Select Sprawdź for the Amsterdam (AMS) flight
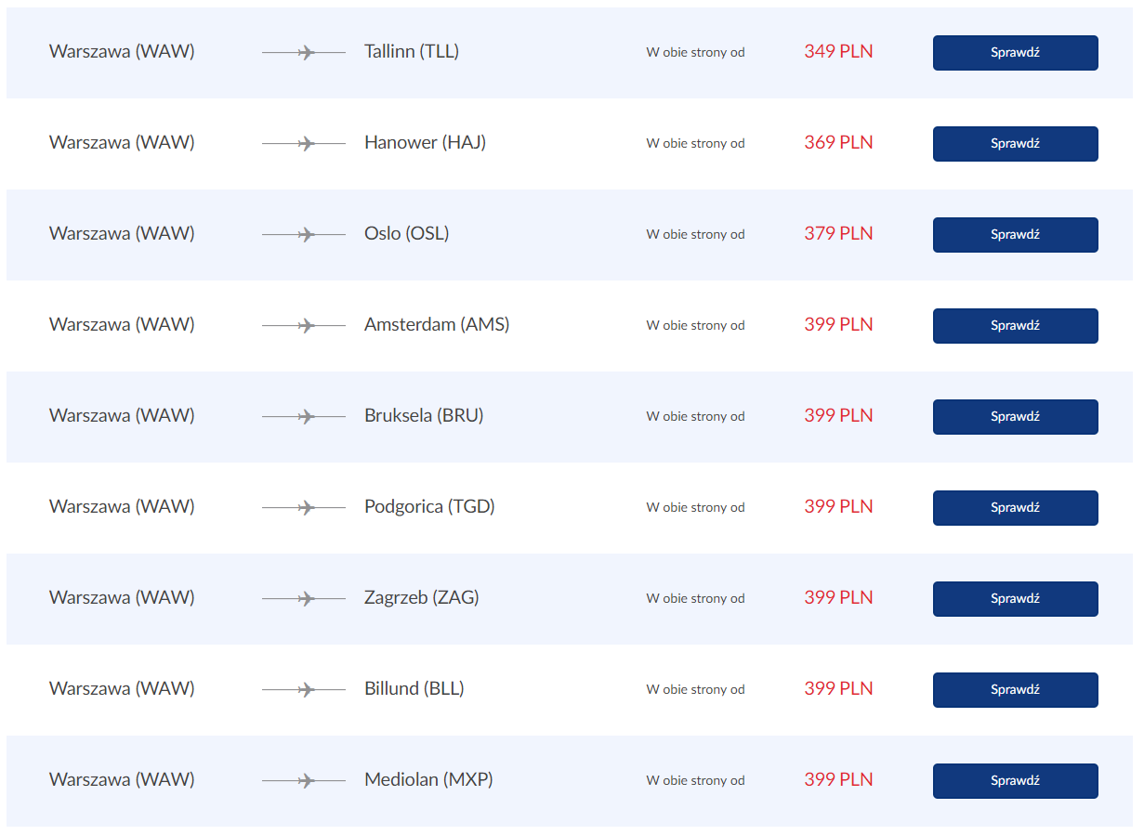 [1015, 326]
